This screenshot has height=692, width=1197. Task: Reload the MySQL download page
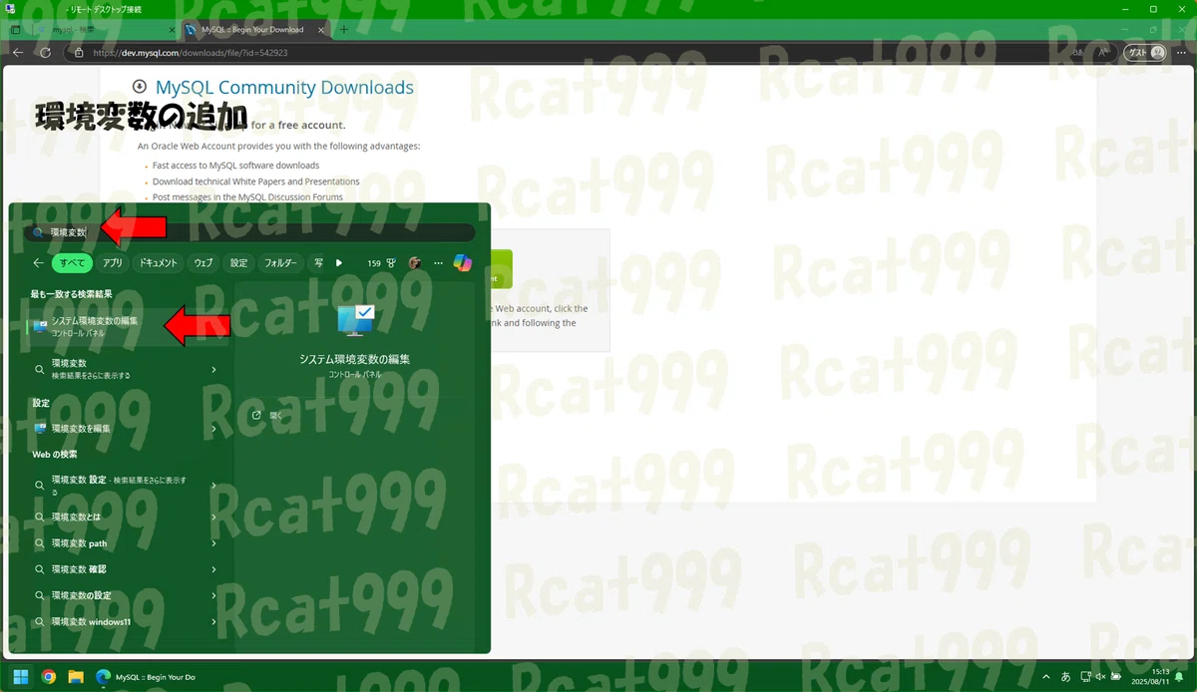45,53
